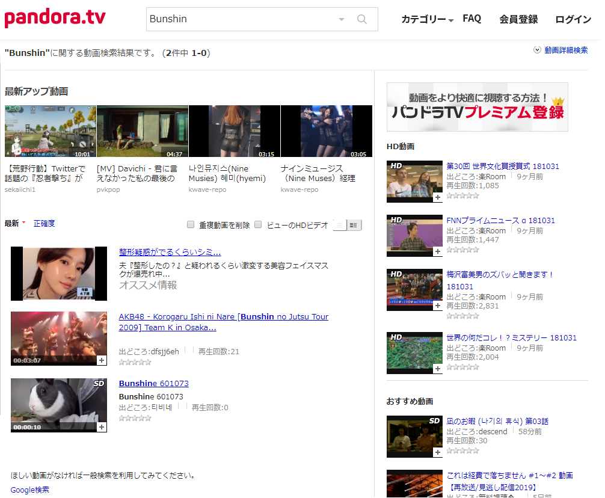The width and height of the screenshot is (605, 498).
Task: Open 나인뮤지스(Nine Musies) 혜미 title
Action: 227,173
